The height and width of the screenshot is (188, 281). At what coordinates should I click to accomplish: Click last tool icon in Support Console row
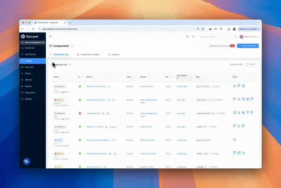click(x=243, y=126)
